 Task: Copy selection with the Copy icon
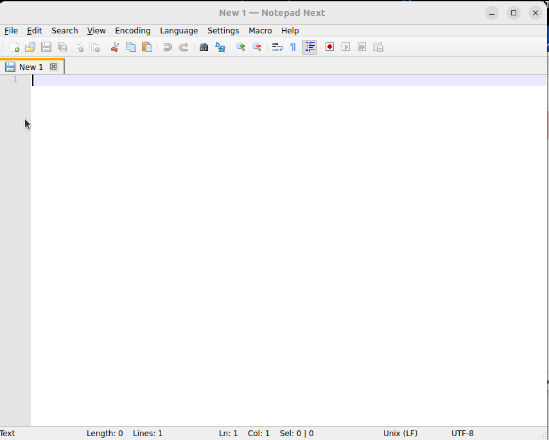click(131, 47)
